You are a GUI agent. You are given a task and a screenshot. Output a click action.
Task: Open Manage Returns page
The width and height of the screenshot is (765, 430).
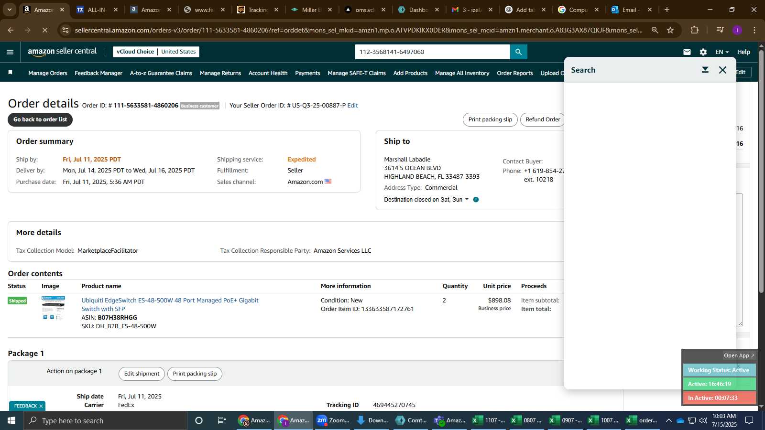(220, 73)
